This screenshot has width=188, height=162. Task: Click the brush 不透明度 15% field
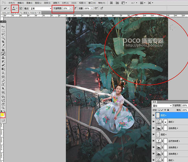[x=66, y=9]
